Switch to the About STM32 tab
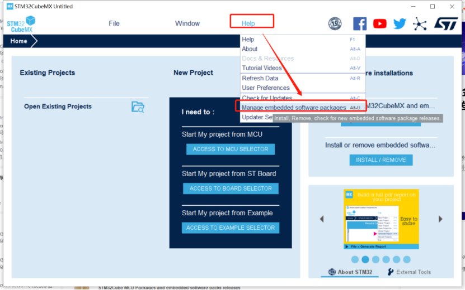Image resolution: width=465 pixels, height=290 pixels. (350, 272)
